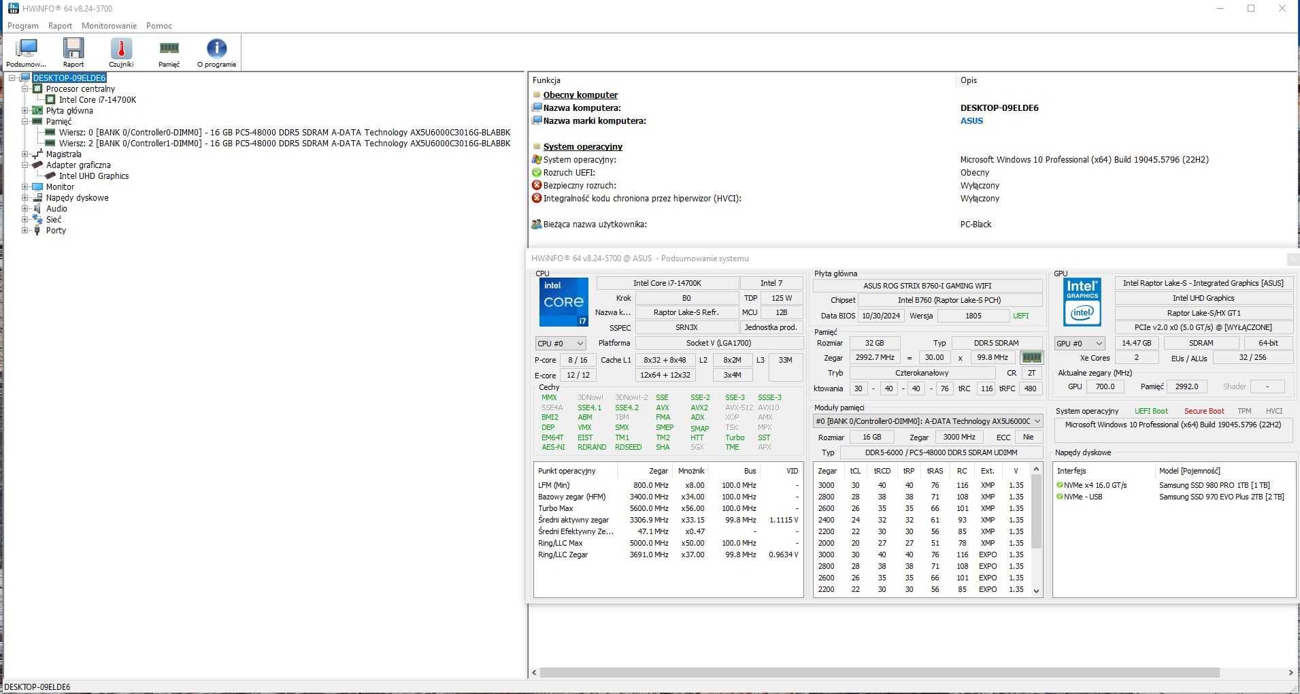Click the Magistrala bus icon in tree
Image resolution: width=1300 pixels, height=694 pixels.
point(37,154)
